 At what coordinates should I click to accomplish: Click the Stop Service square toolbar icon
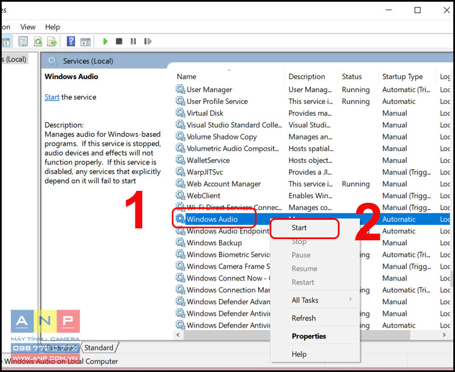click(119, 41)
